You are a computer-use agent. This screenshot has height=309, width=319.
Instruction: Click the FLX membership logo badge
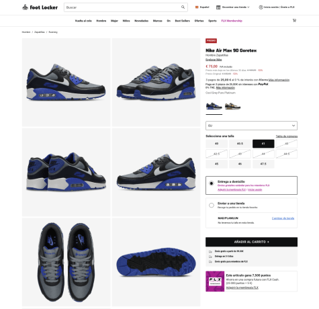coord(215,281)
